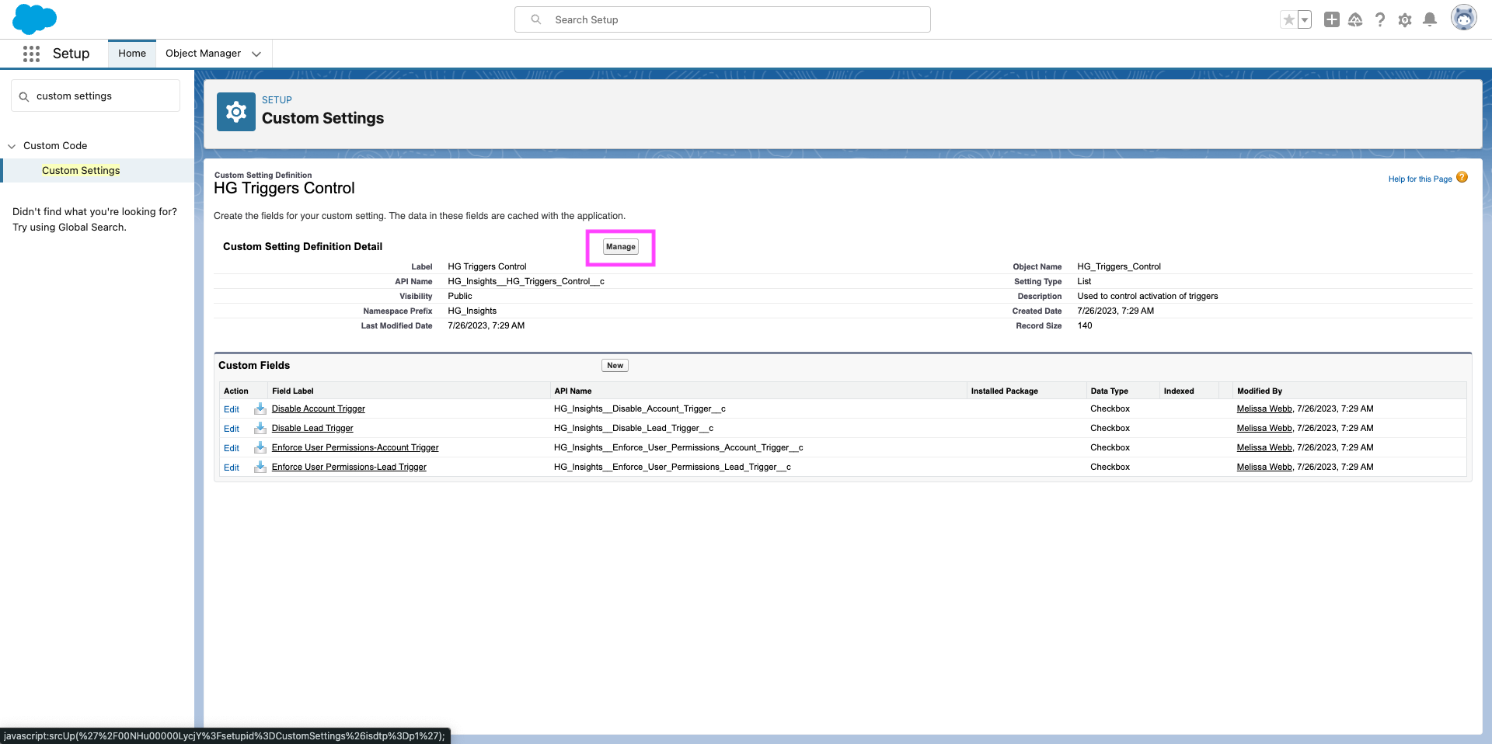Viewport: 1492px width, 744px height.
Task: Edit the Enforce User Permissions-Lead Trigger field
Action: pyautogui.click(x=232, y=468)
